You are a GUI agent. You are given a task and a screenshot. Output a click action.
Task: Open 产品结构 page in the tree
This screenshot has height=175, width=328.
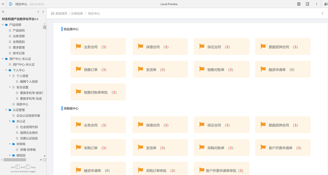(18, 30)
